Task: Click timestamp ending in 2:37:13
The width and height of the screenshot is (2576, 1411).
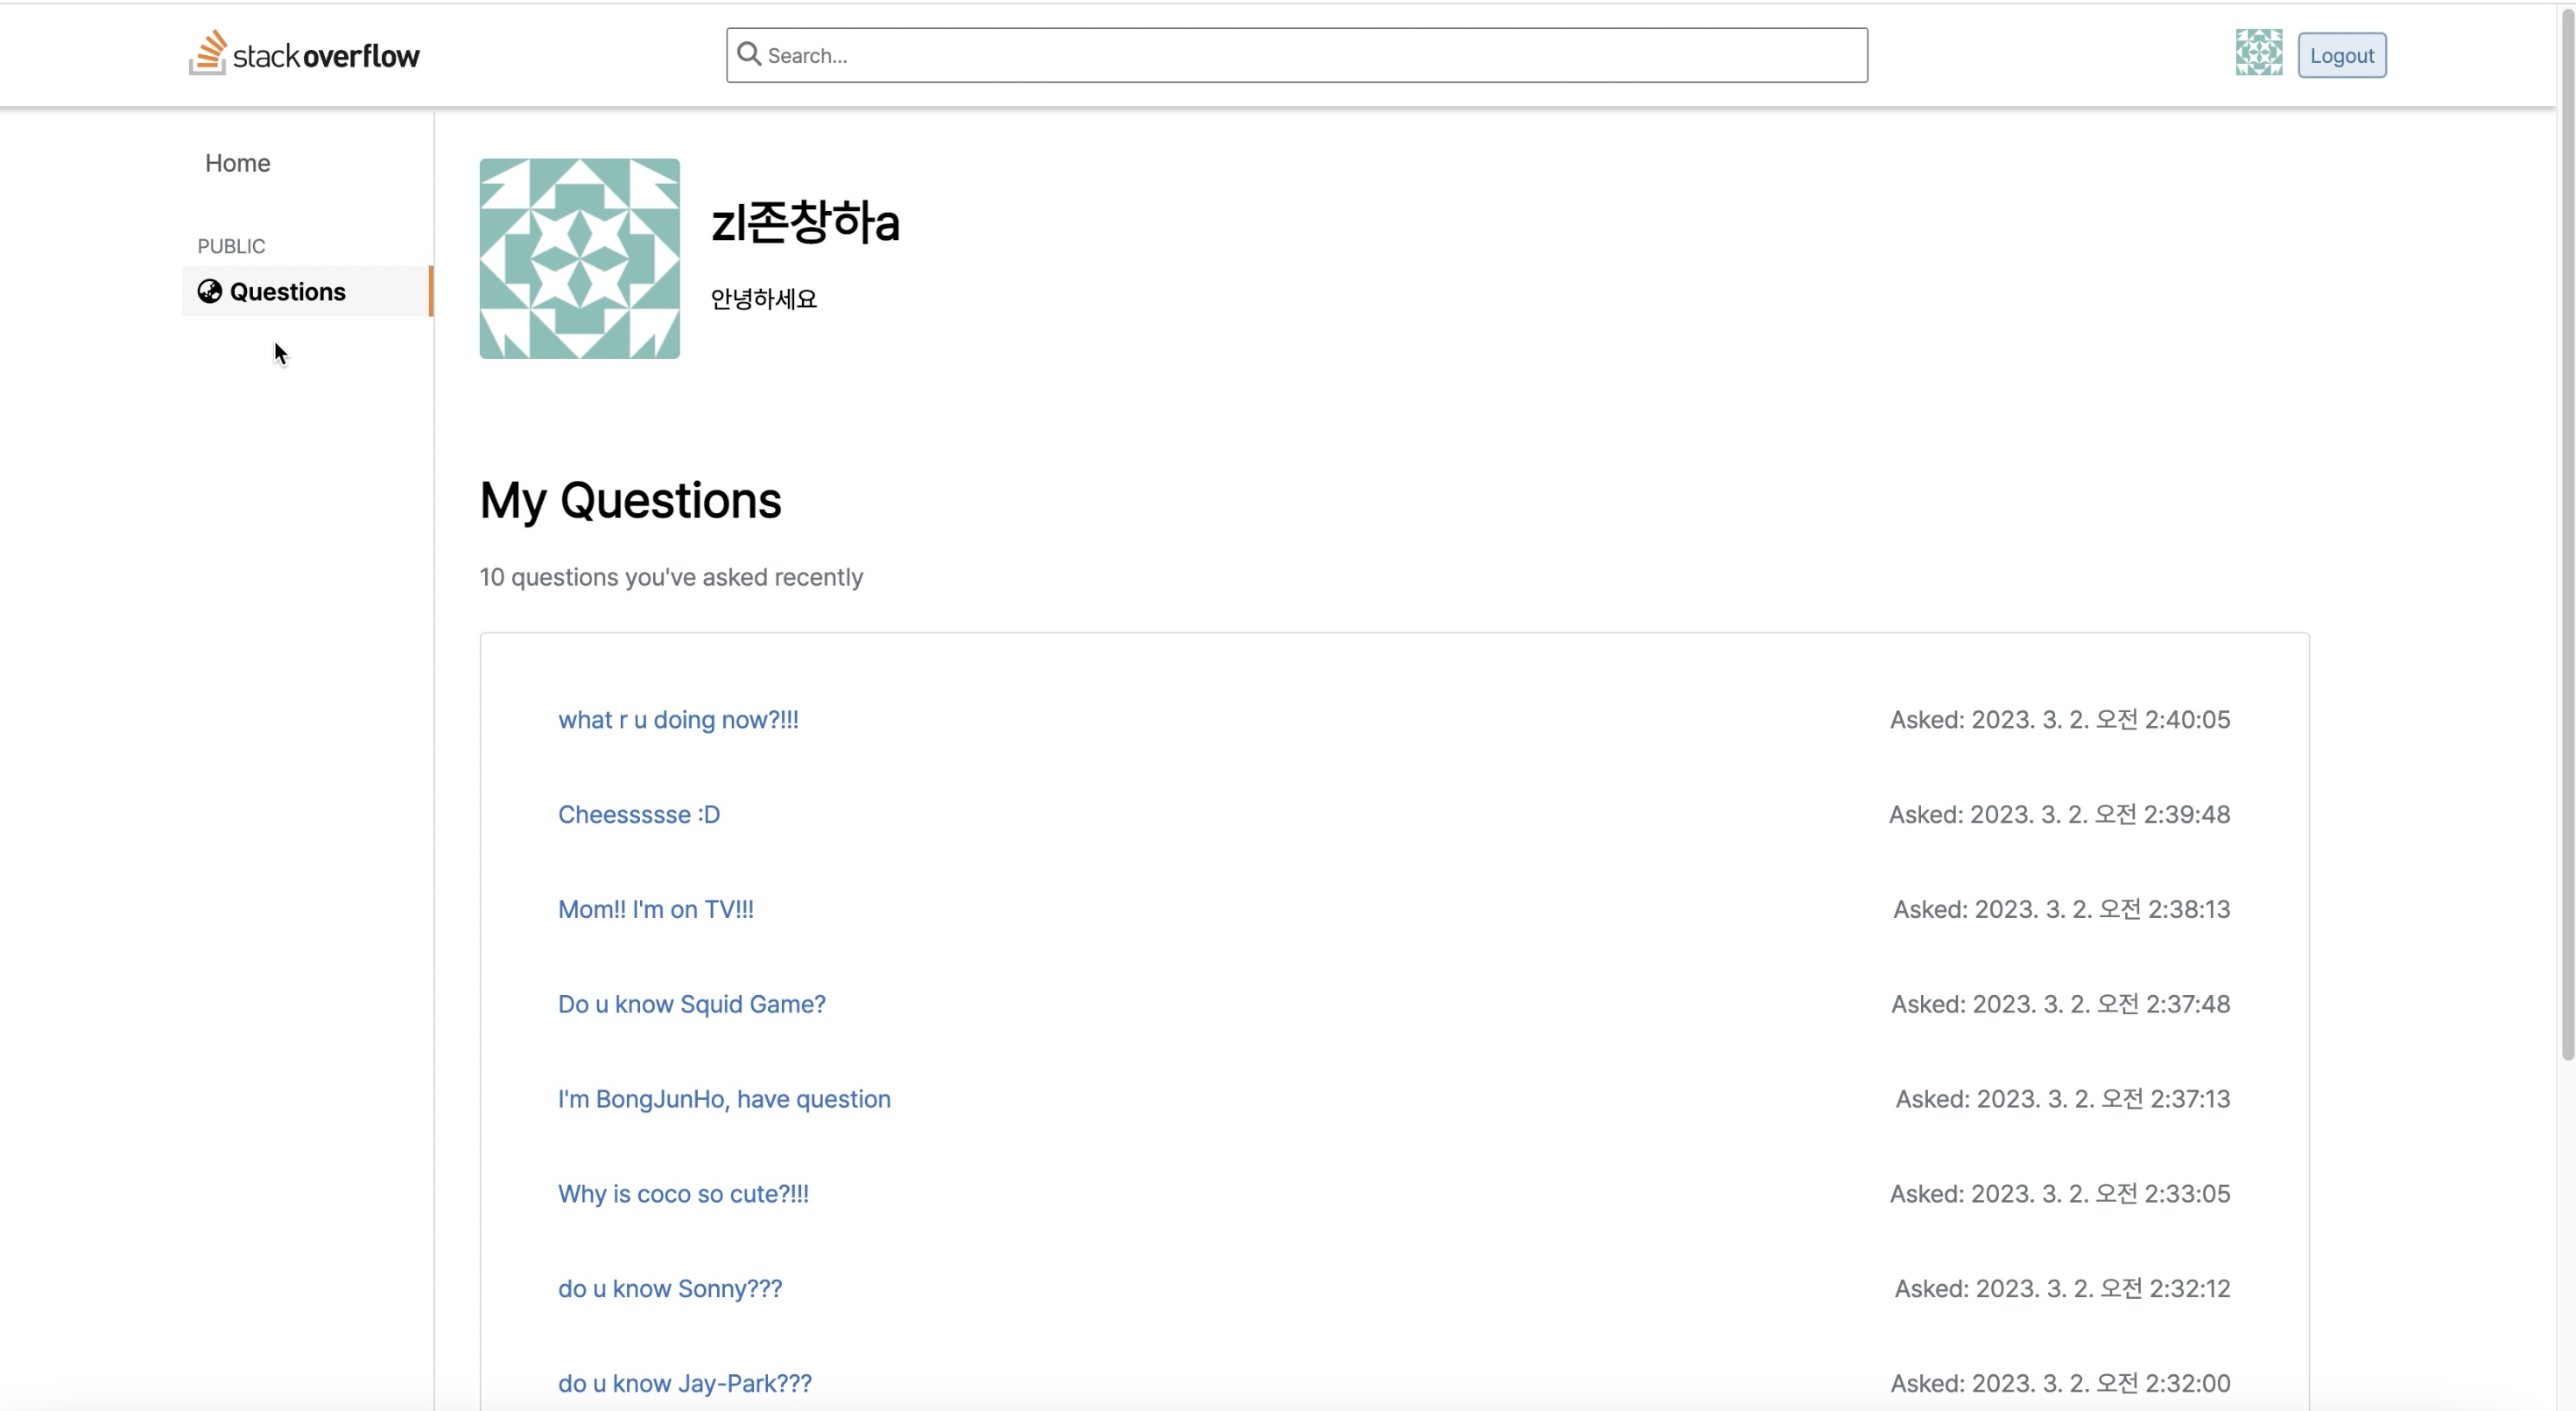Action: coord(2063,1099)
